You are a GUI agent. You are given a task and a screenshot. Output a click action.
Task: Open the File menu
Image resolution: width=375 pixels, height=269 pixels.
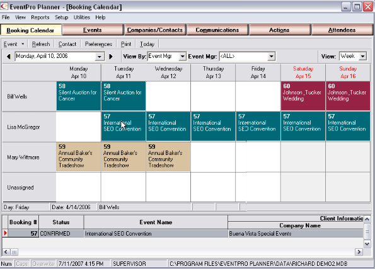click(6, 18)
